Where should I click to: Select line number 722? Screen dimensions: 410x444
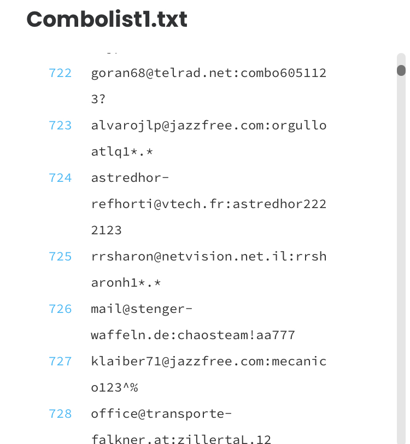pos(60,73)
